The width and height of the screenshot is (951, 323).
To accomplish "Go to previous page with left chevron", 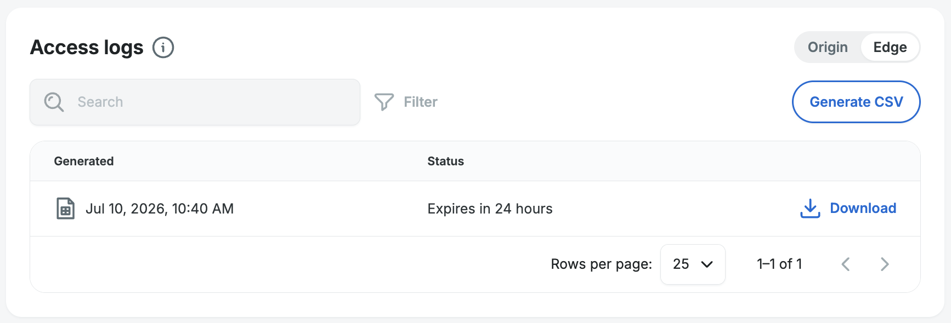I will click(x=846, y=264).
